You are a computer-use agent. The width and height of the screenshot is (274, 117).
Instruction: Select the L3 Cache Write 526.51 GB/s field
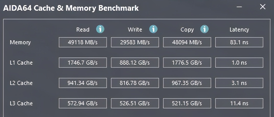coord(135,103)
